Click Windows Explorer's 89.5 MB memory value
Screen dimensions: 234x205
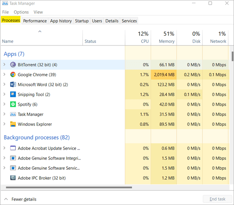coord(167,124)
